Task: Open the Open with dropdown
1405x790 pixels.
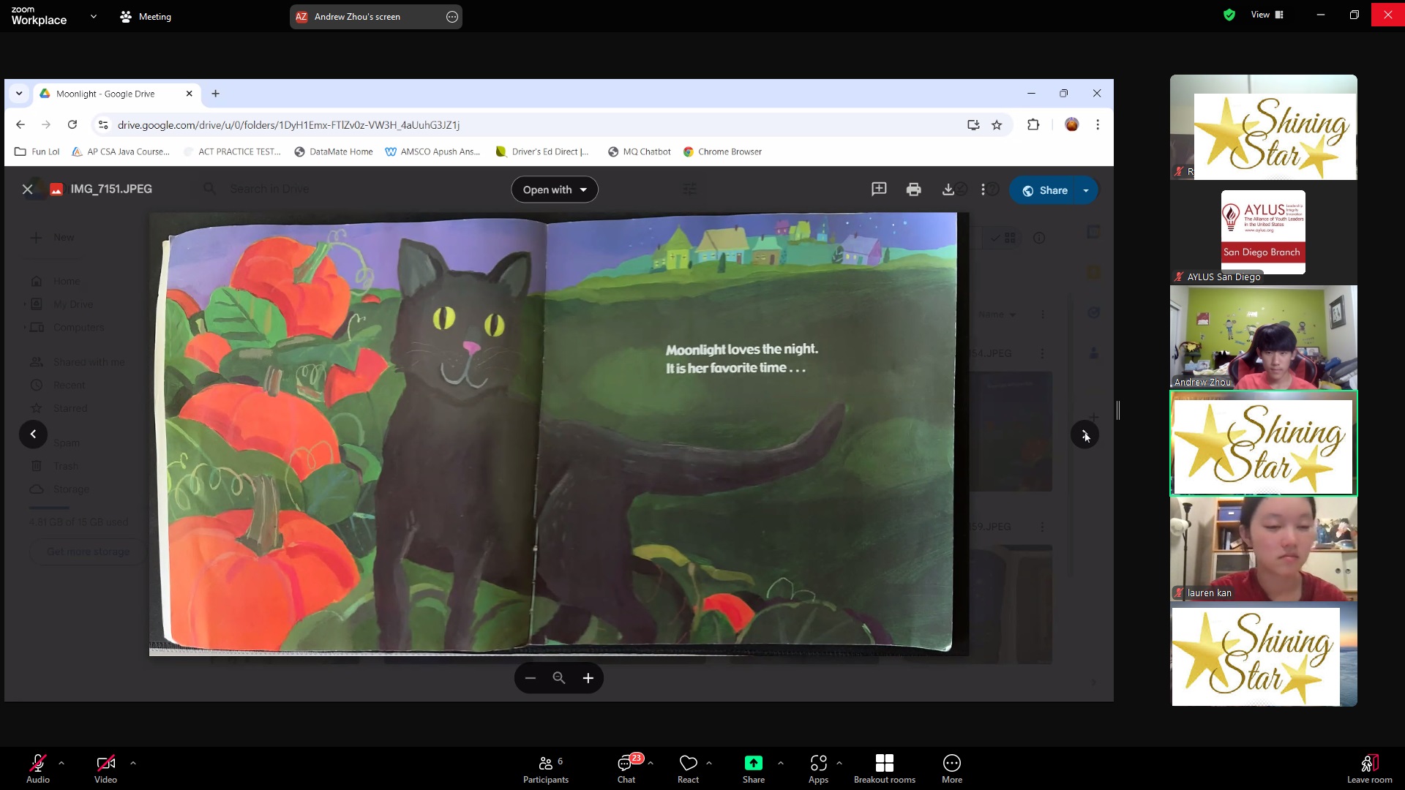Action: coord(555,189)
